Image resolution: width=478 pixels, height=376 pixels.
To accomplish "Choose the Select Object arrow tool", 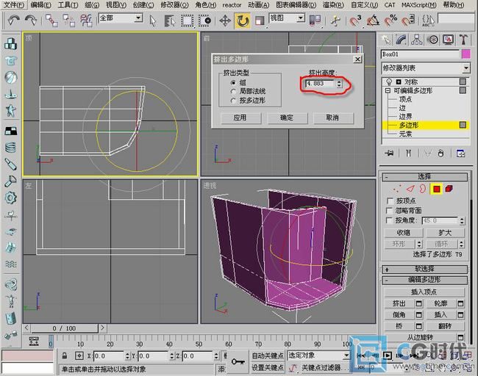I will click(153, 21).
